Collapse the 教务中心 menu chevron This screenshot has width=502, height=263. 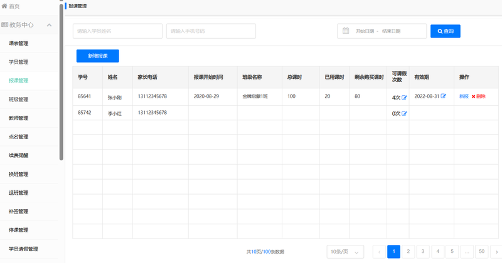tap(50, 25)
